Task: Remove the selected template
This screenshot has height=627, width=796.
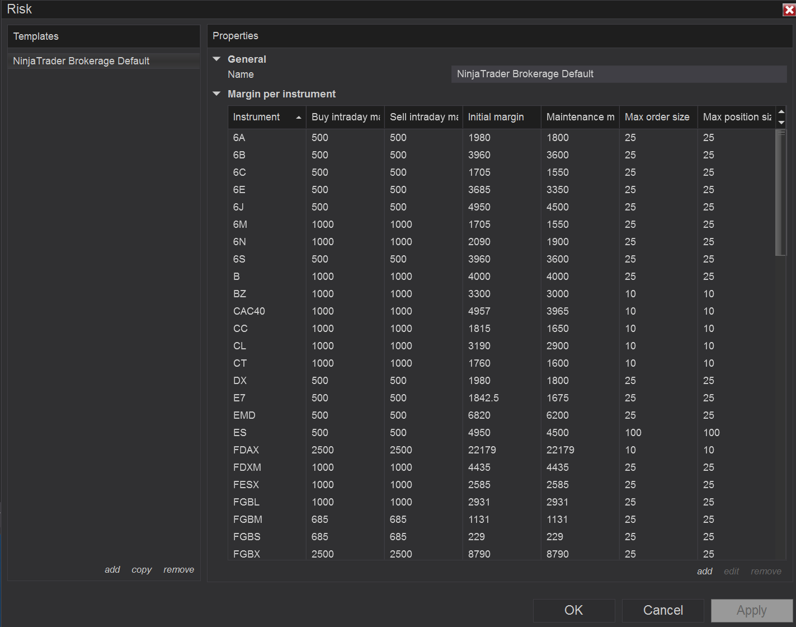Action: click(179, 569)
